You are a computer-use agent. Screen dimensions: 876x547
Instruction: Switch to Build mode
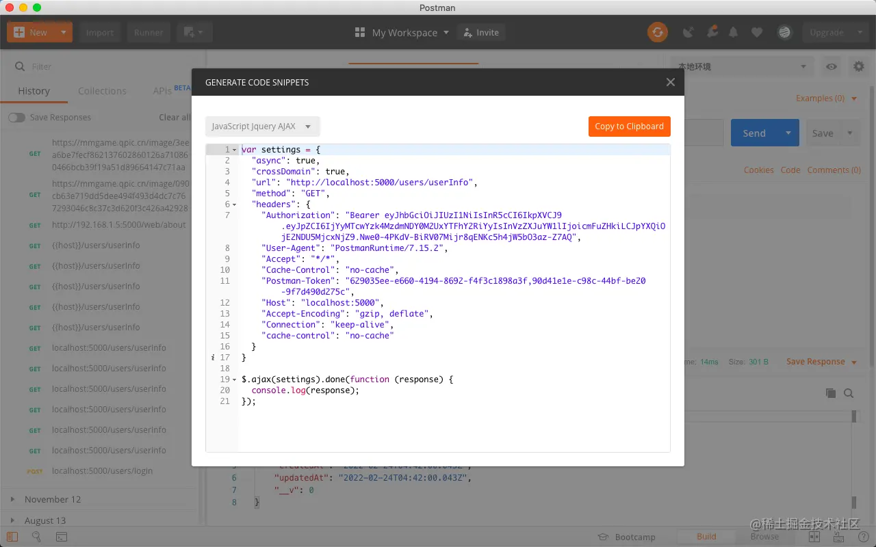point(706,537)
